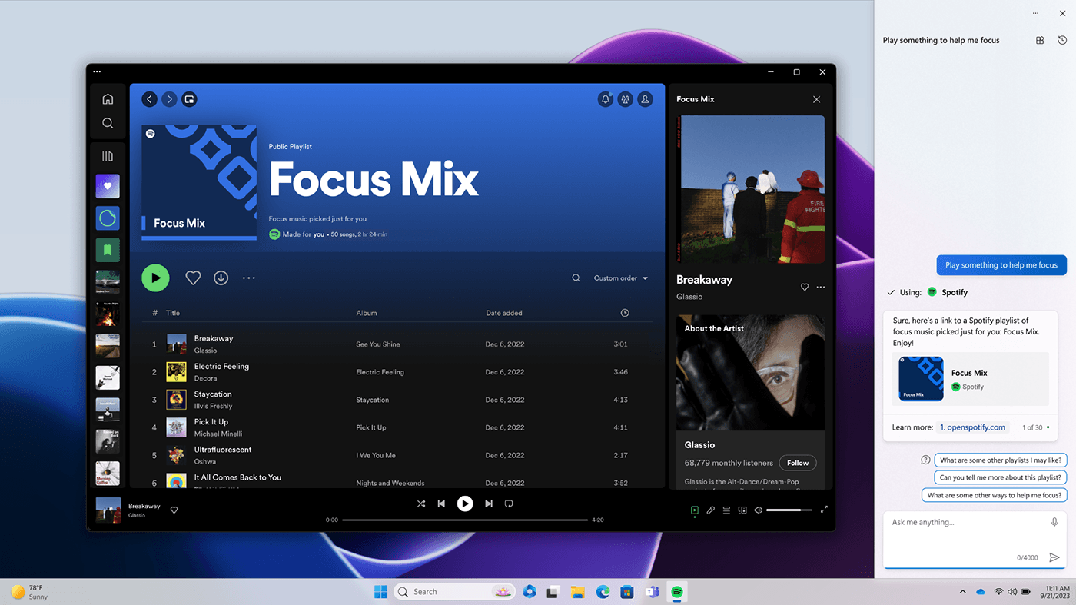Like the Focus Mix playlist
This screenshot has width=1076, height=605.
pyautogui.click(x=193, y=278)
